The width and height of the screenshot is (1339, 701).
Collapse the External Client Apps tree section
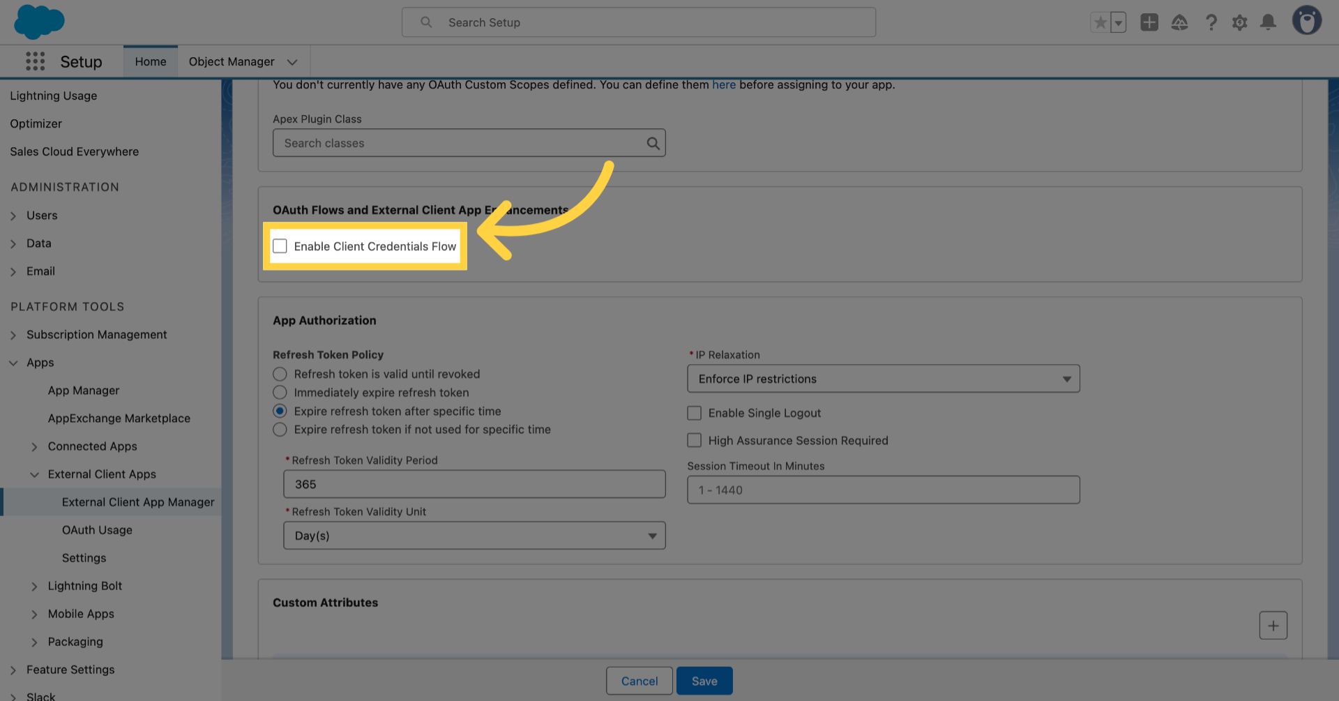[35, 474]
